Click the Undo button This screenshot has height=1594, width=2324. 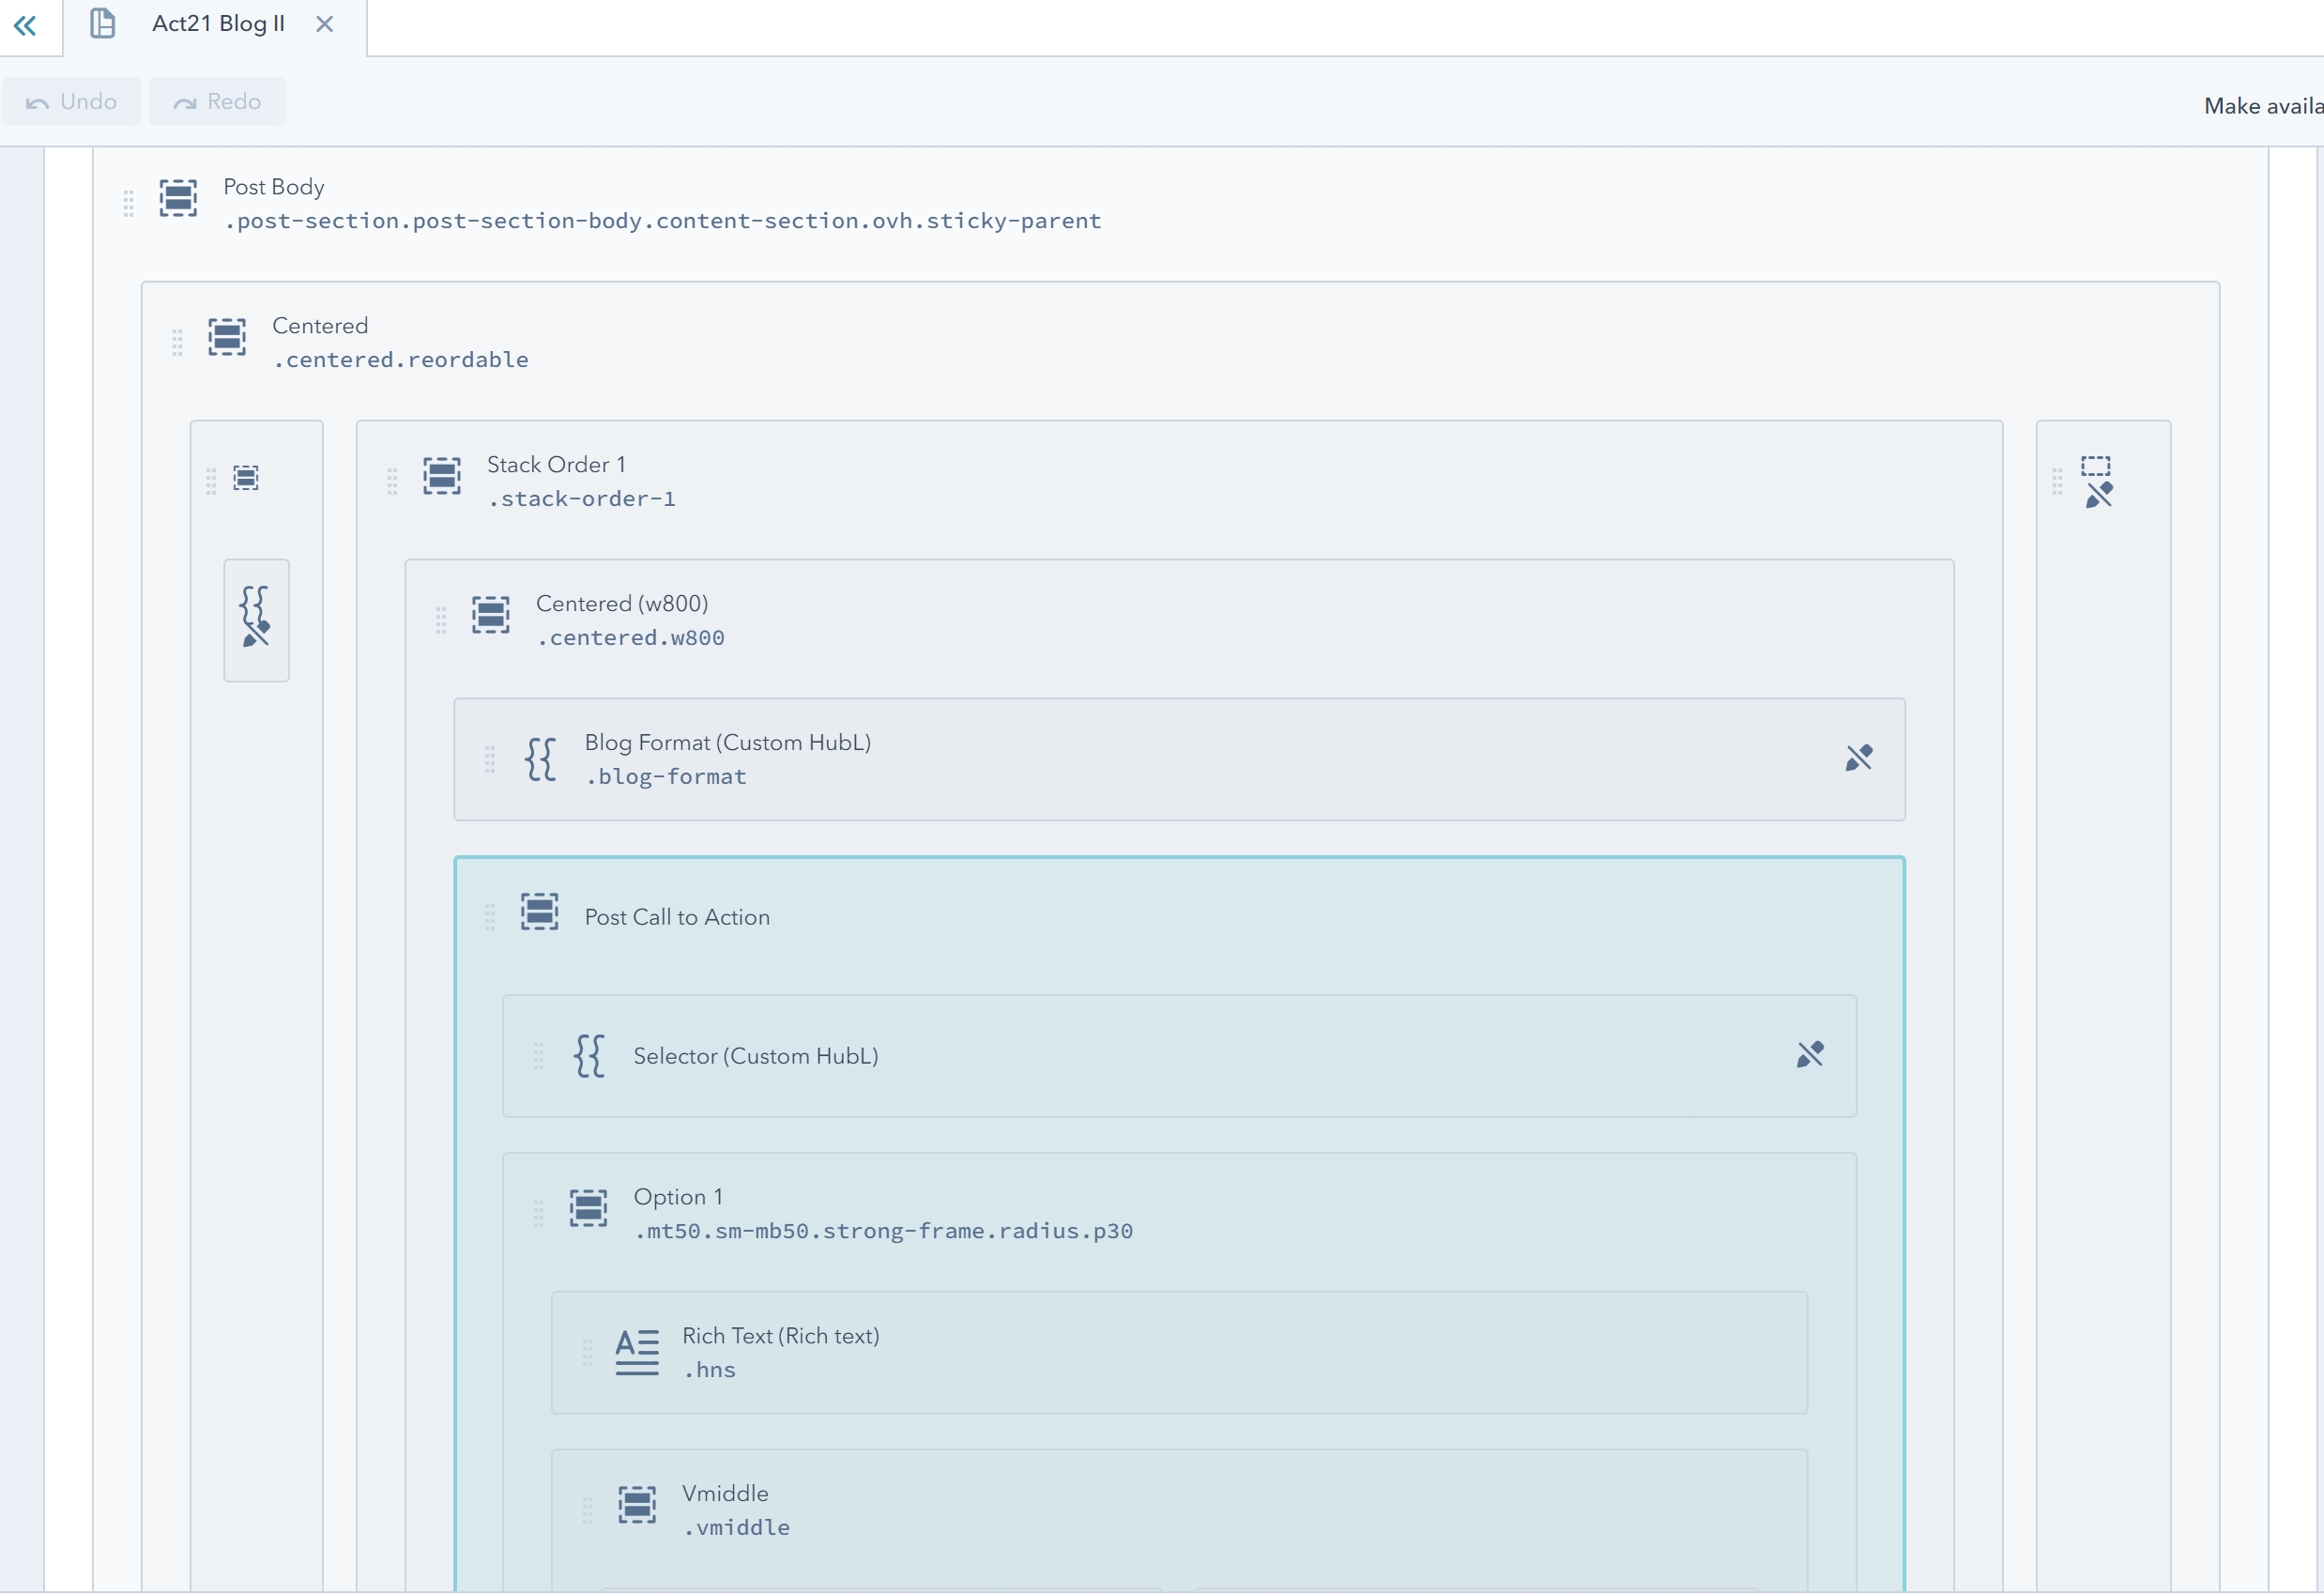click(x=72, y=102)
